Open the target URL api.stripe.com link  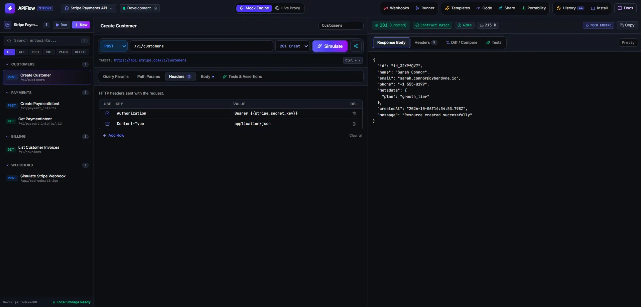(150, 61)
